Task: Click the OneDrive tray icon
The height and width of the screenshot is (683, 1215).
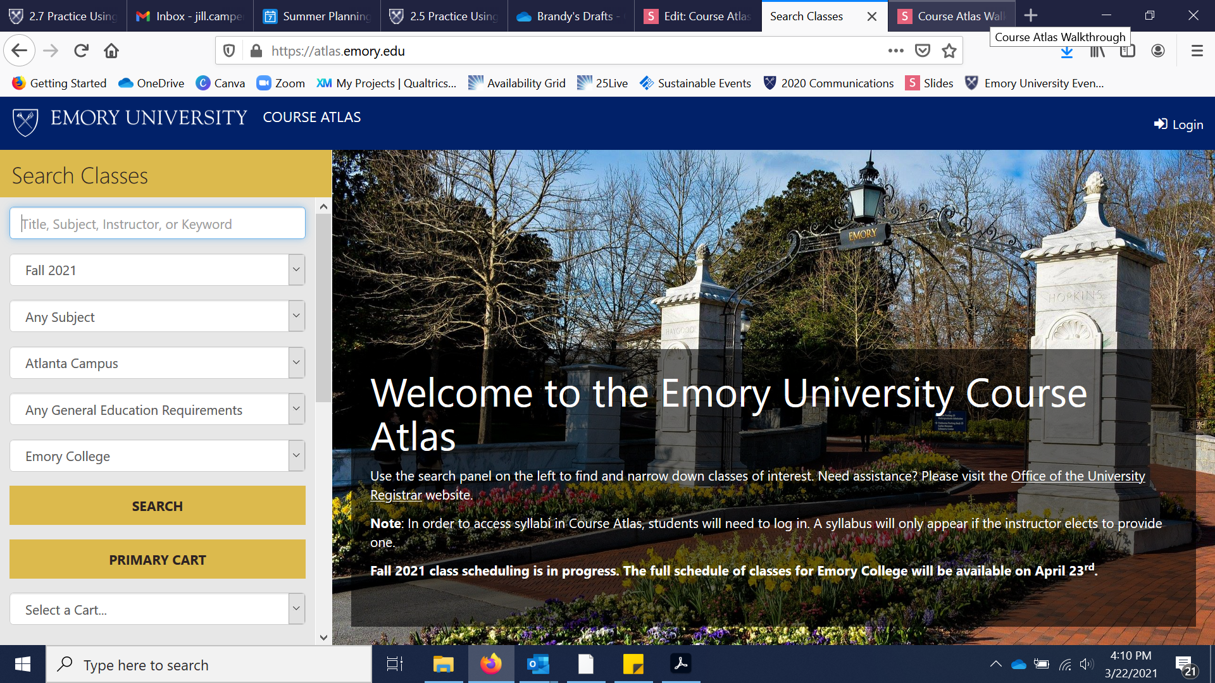Action: [1019, 664]
